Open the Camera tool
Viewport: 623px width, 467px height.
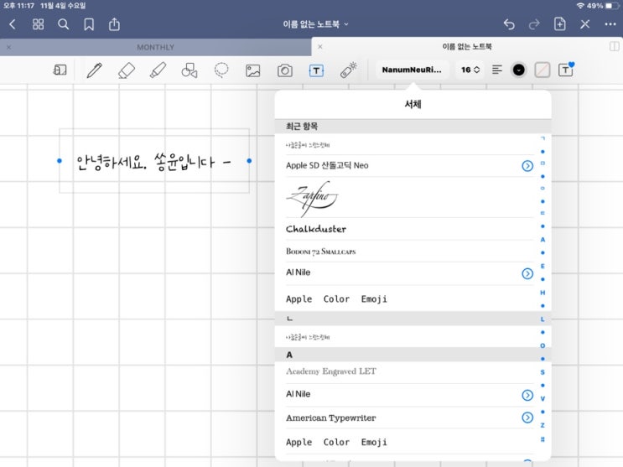coord(285,70)
